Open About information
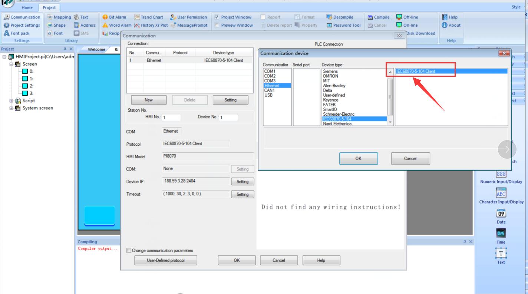 (451, 25)
